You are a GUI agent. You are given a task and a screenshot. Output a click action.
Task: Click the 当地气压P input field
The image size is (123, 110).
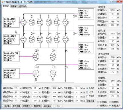pos(35,97)
